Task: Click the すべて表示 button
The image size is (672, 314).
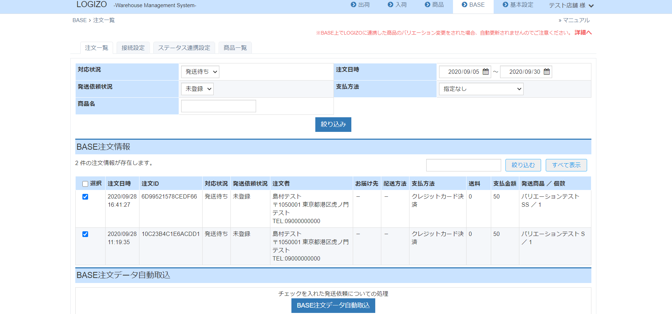Action: [x=566, y=165]
